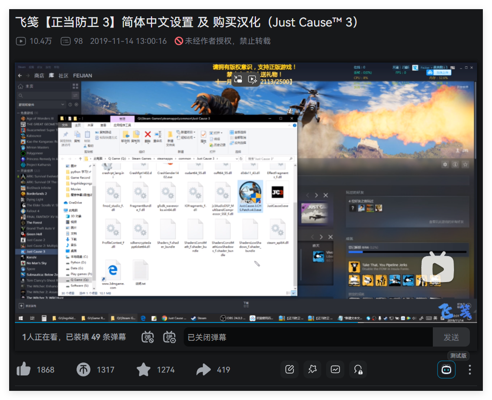Viewport: 492px width, 400px height.
Task: Like the video with the thumbs-up icon
Action: pyautogui.click(x=24, y=369)
